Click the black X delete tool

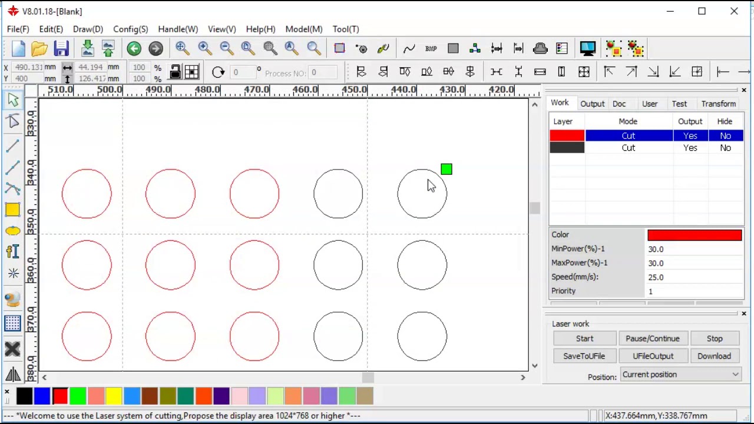pos(12,349)
